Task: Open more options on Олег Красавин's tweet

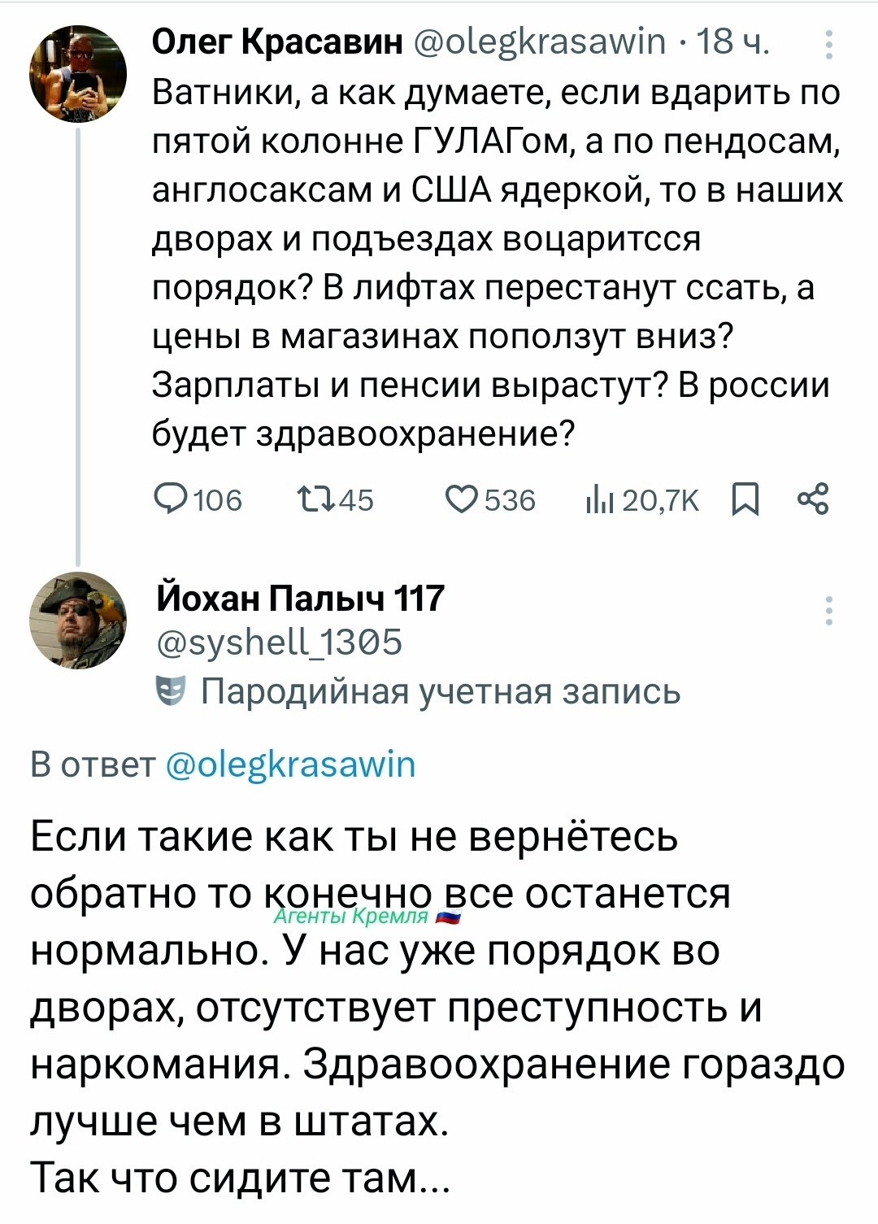Action: coord(828,46)
